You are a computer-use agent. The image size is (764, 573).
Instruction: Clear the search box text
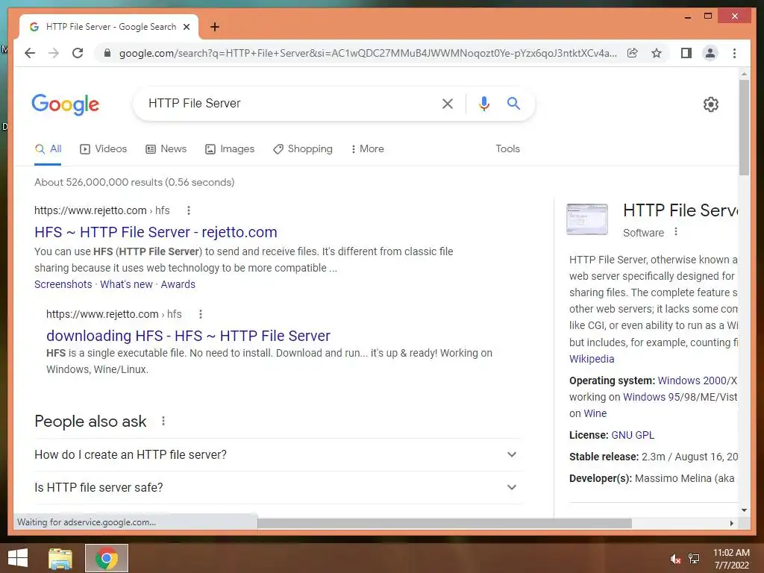pos(448,103)
